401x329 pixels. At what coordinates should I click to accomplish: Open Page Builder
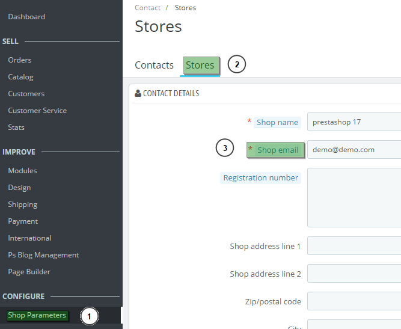coord(29,272)
